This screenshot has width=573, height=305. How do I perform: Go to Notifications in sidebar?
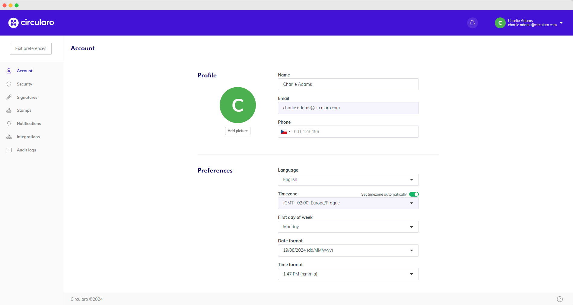(x=29, y=124)
